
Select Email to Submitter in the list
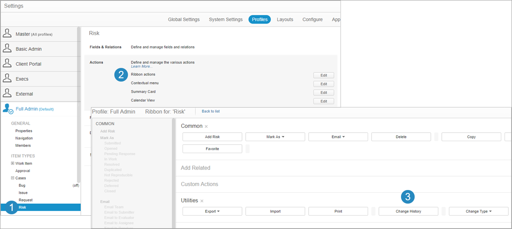(x=119, y=212)
